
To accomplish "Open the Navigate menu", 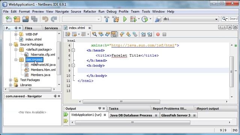I will tap(62, 12).
